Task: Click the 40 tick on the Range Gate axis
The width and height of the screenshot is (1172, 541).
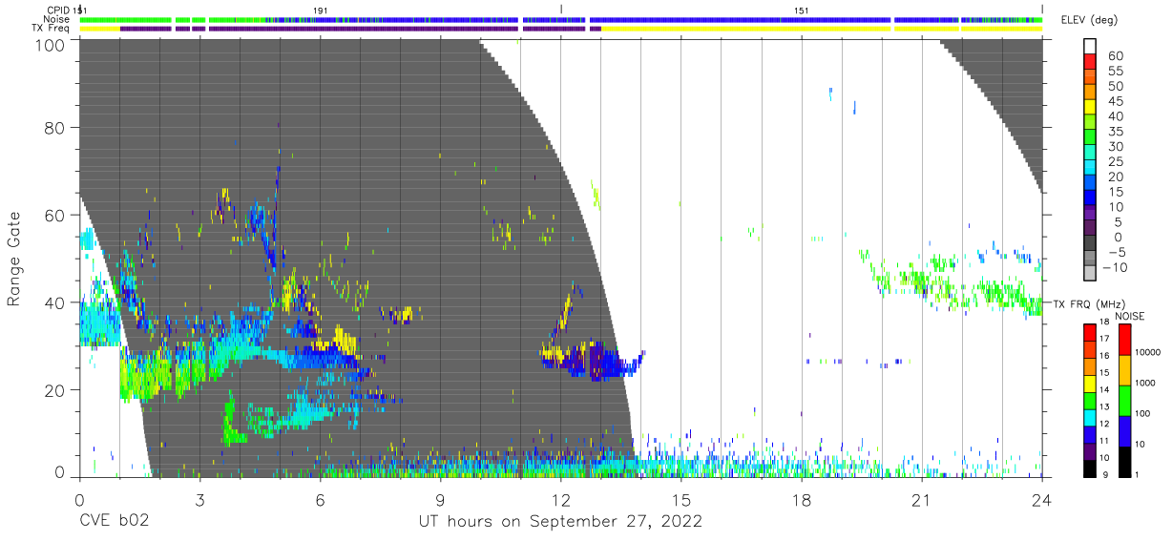Action: 55,302
